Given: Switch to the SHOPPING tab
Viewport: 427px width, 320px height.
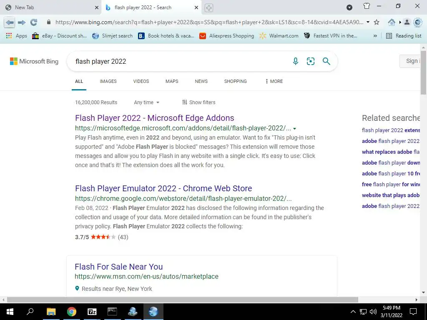Looking at the screenshot, I should tap(236, 81).
